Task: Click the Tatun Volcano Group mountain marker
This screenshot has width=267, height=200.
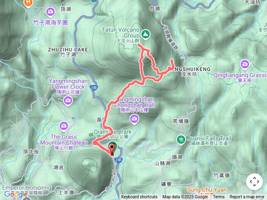Action: (145, 35)
